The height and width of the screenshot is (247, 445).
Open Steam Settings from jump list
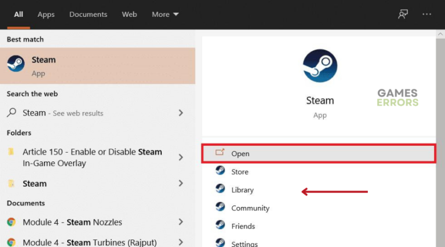click(244, 244)
